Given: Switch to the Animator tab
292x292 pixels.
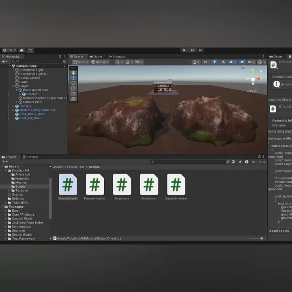Looking at the screenshot, I should tap(117, 56).
